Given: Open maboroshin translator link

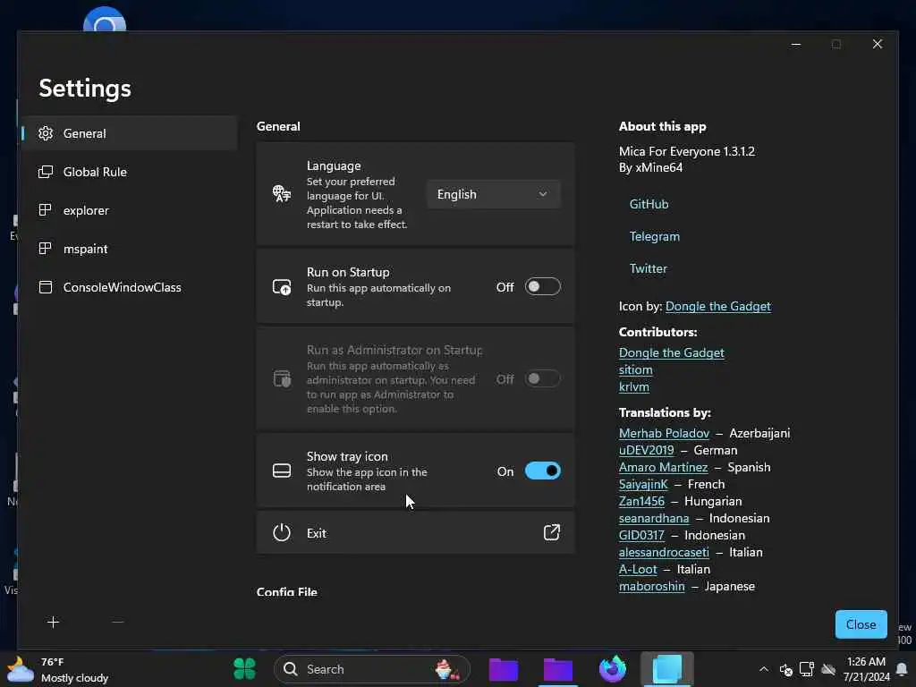Looking at the screenshot, I should (651, 586).
